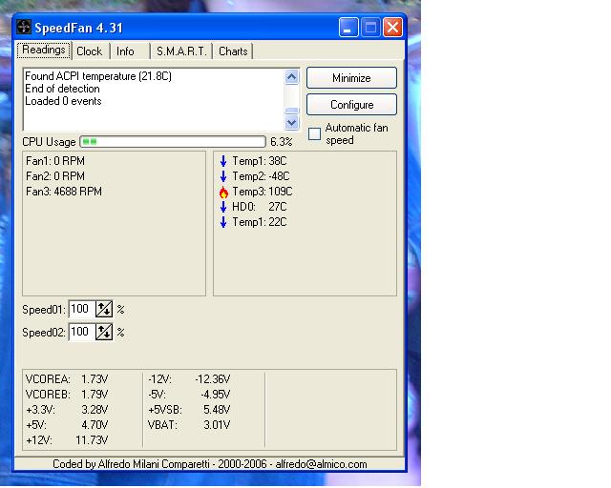Viewport: 611px width, 488px height.
Task: Click the blue arrow beside Temp1: 22C
Action: point(223,222)
